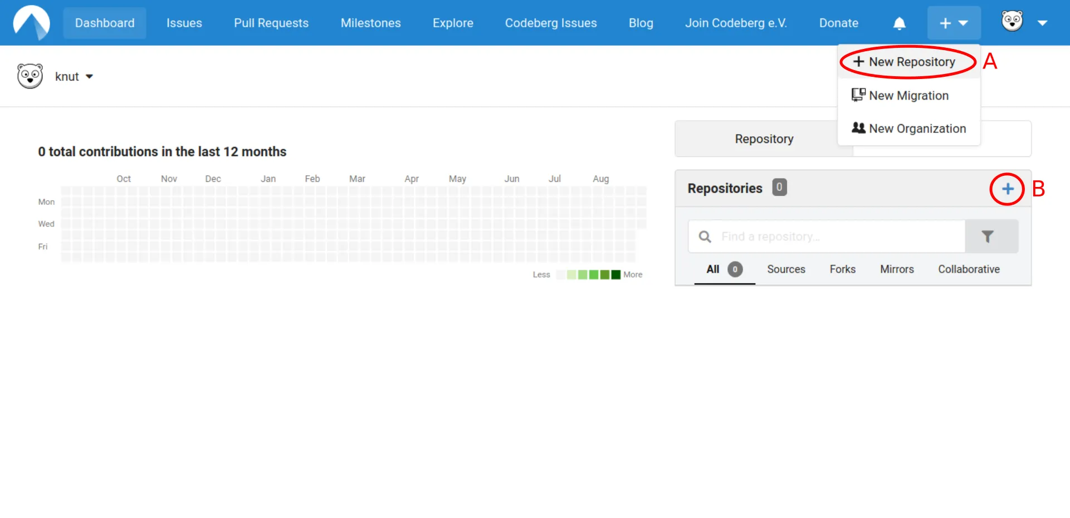Show only Mirrors repositories
This screenshot has width=1070, height=518.
coord(897,269)
